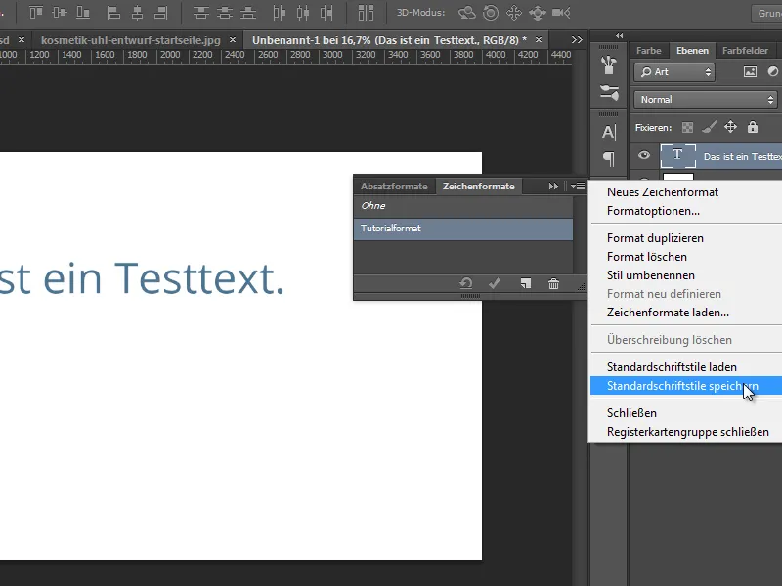Select the 3D roll object icon
This screenshot has width=782, height=586.
[491, 13]
